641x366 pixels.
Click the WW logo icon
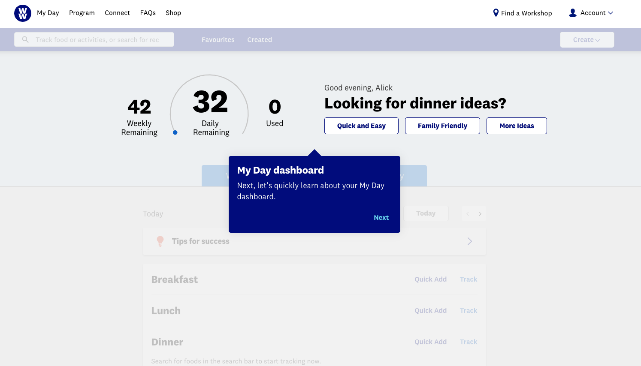(23, 13)
